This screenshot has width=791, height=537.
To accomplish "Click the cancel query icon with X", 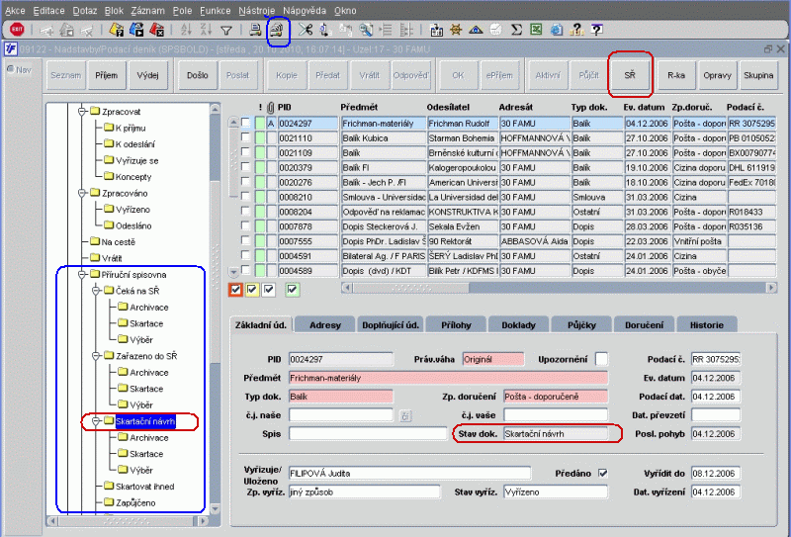I will (157, 30).
